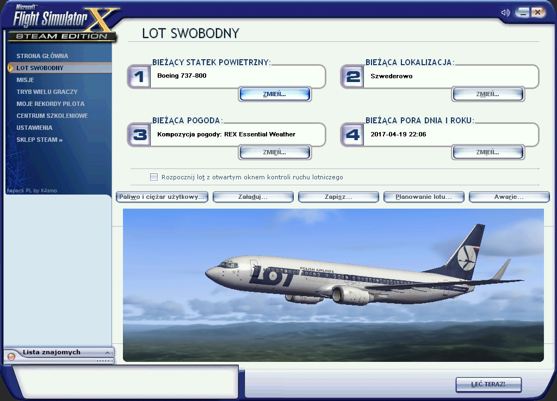View Moje rekordy pilota
The image size is (557, 401).
51,104
